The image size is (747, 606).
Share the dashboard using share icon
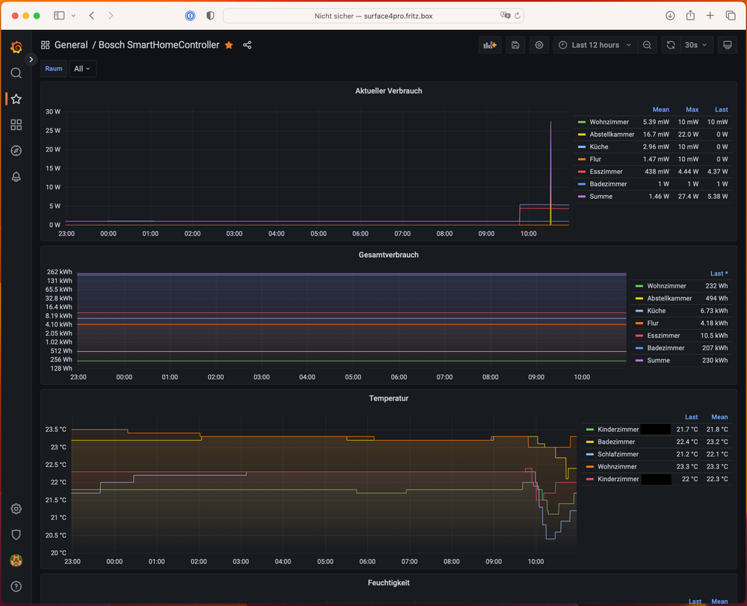pos(248,46)
